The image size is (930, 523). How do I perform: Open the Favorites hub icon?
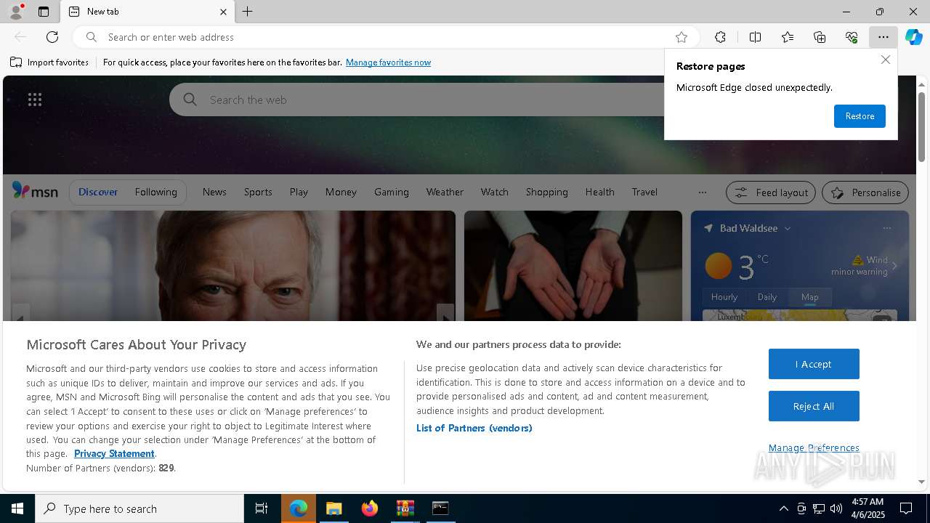click(788, 37)
